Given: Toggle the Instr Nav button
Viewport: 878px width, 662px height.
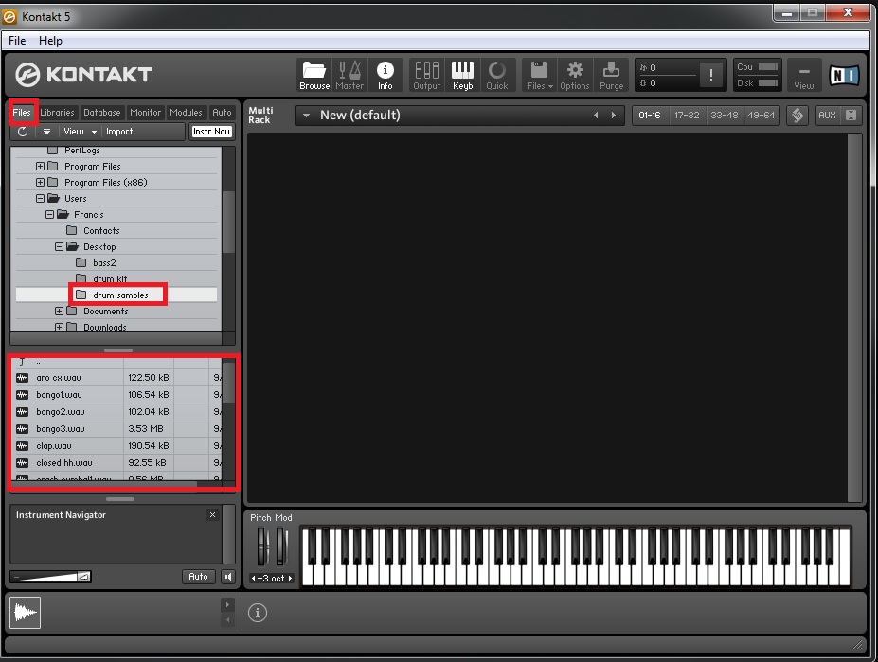Looking at the screenshot, I should tap(211, 132).
